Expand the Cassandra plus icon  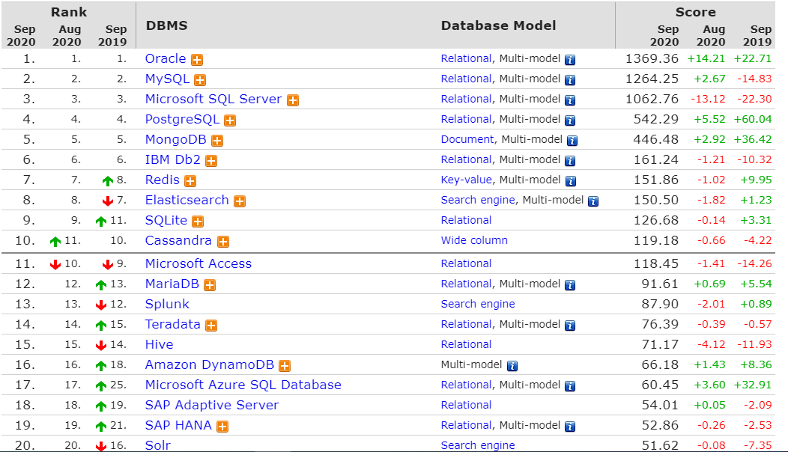pos(223,242)
